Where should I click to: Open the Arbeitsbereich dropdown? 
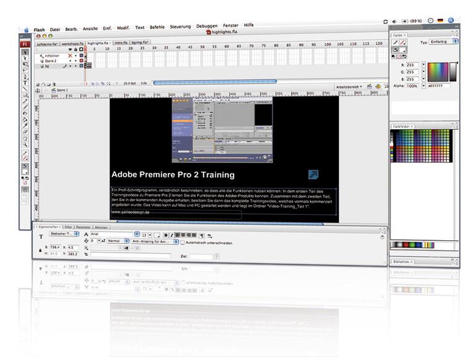tap(349, 86)
